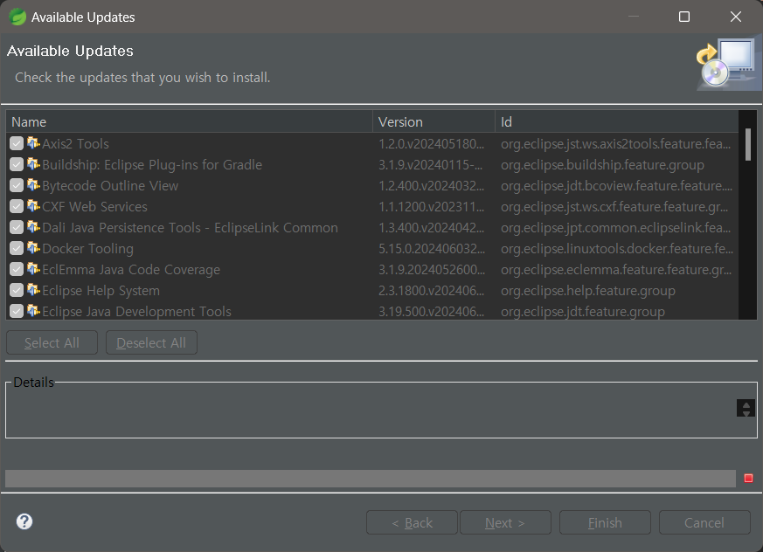
Task: Select the Eclipse Java Development Tools name
Action: click(136, 311)
